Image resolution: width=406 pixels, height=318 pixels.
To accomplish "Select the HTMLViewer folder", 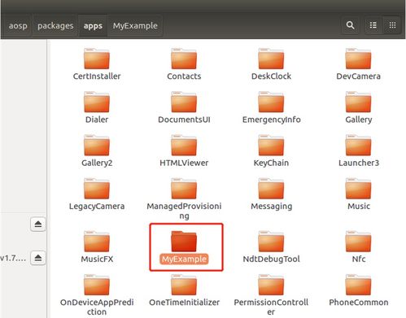I will [184, 151].
